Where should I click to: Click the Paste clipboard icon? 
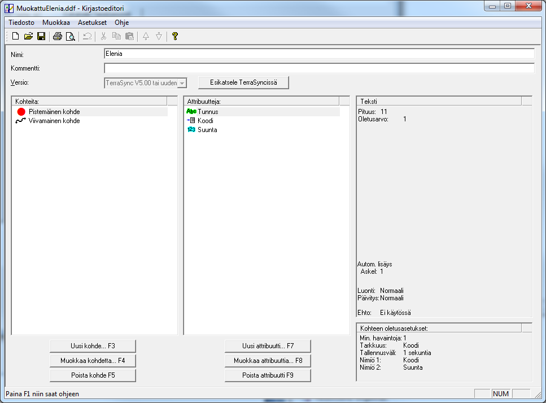[129, 36]
